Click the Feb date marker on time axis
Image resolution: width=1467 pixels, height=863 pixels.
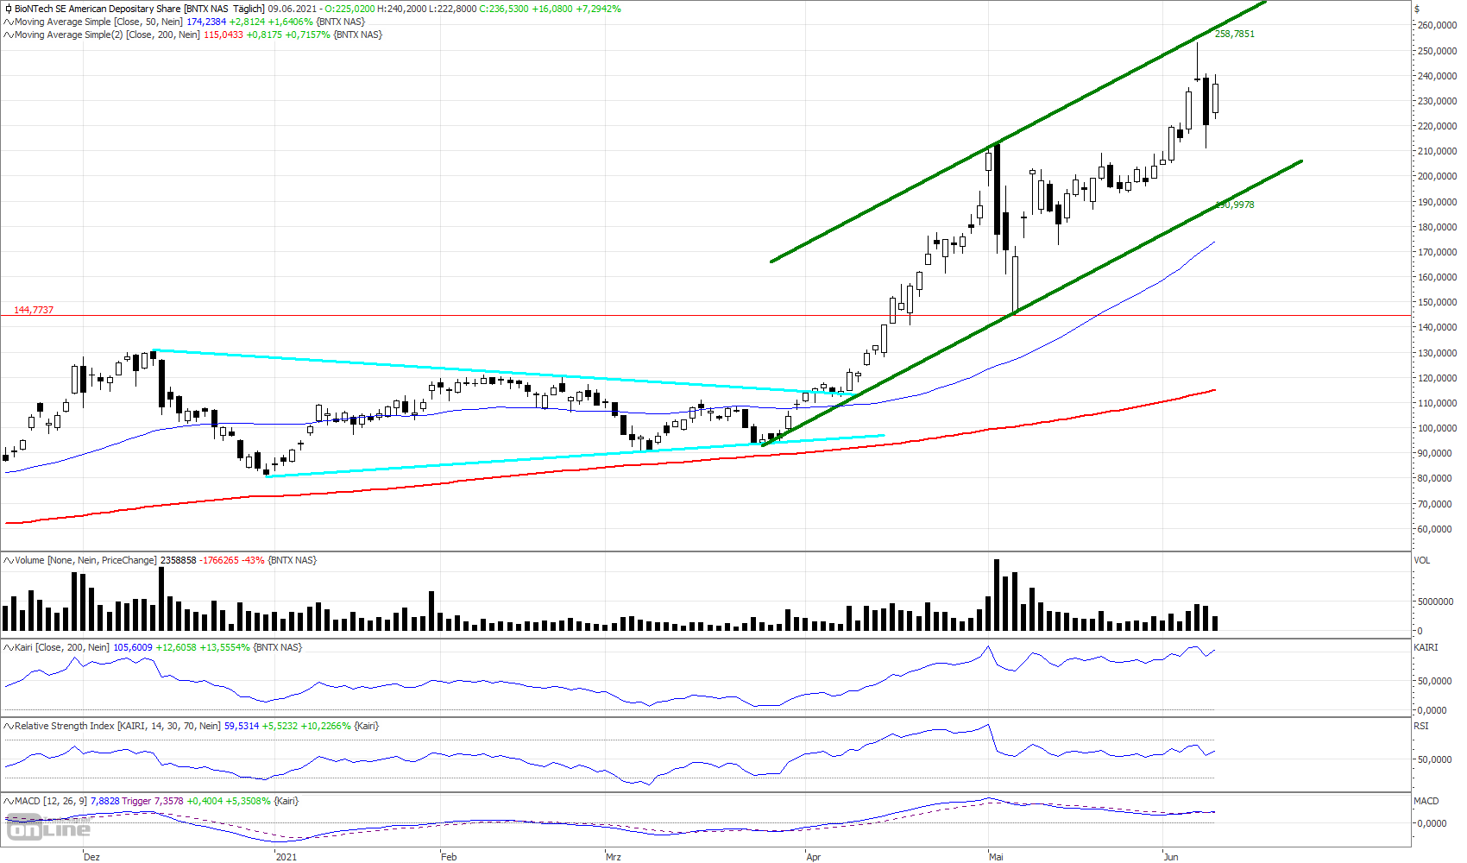pos(449,857)
